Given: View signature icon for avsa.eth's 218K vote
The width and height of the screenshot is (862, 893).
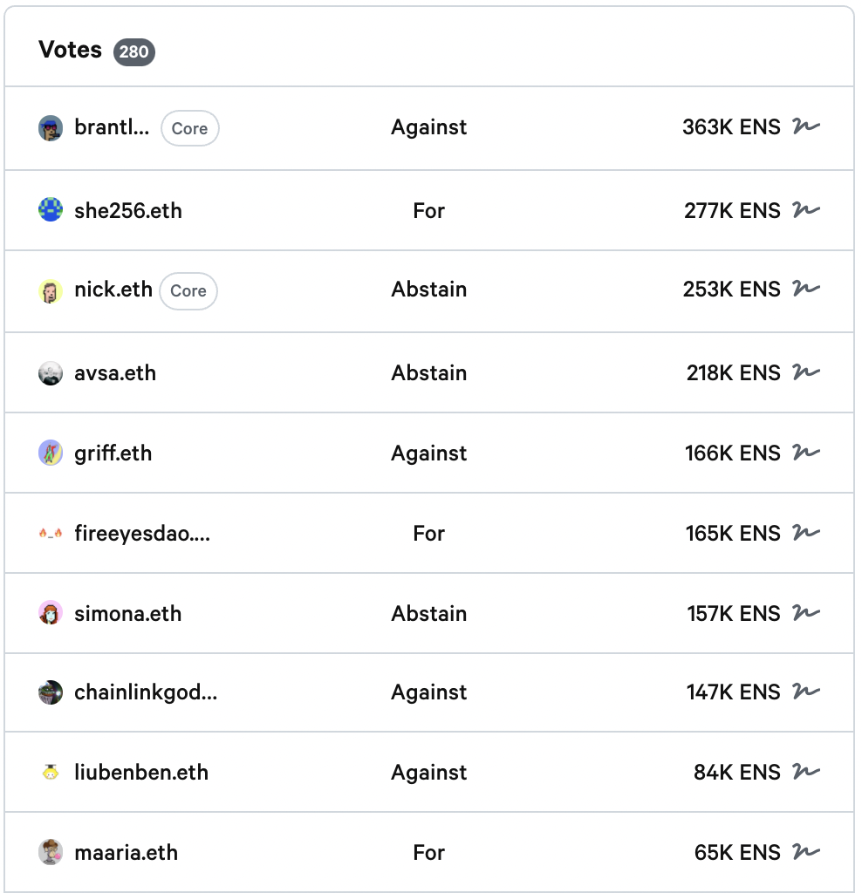Looking at the screenshot, I should tap(806, 373).
